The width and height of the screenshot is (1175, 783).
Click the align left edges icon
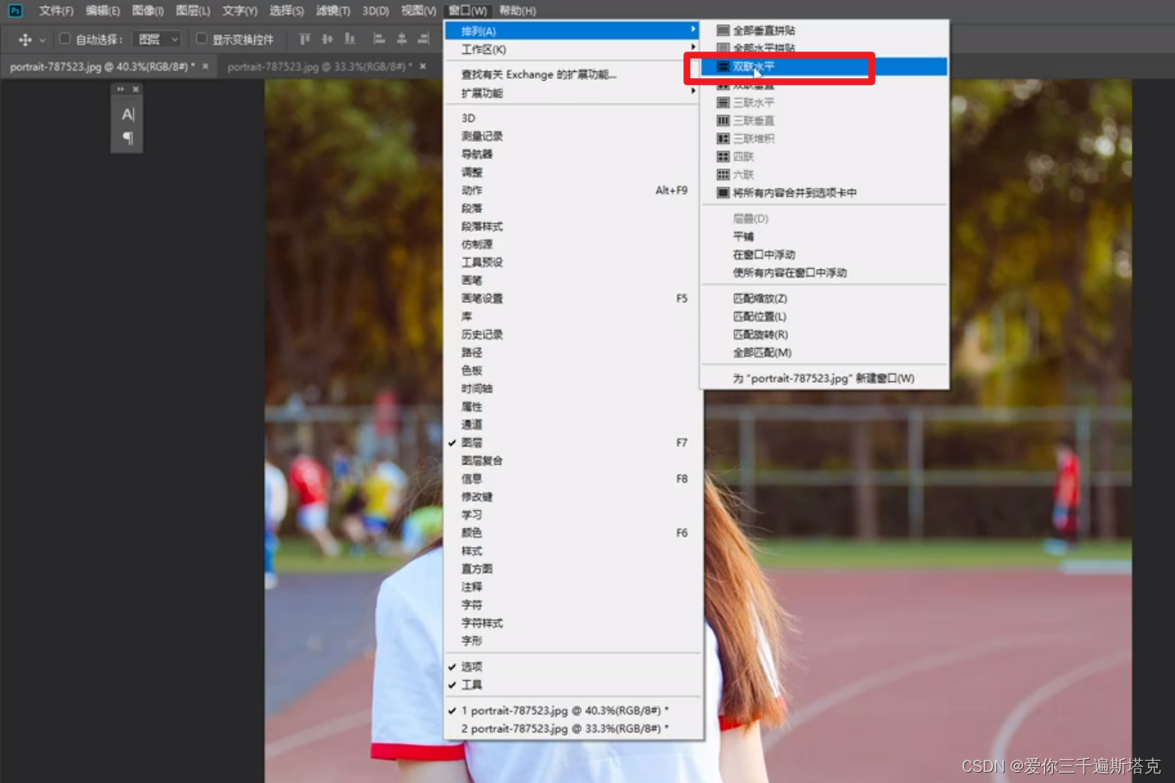pos(378,39)
